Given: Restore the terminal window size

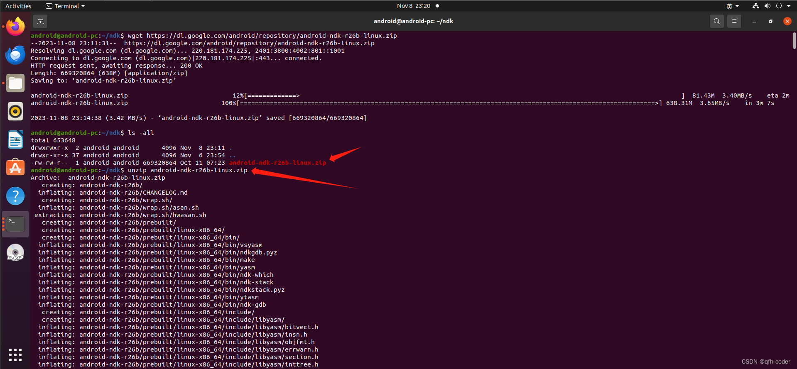Looking at the screenshot, I should coord(770,21).
